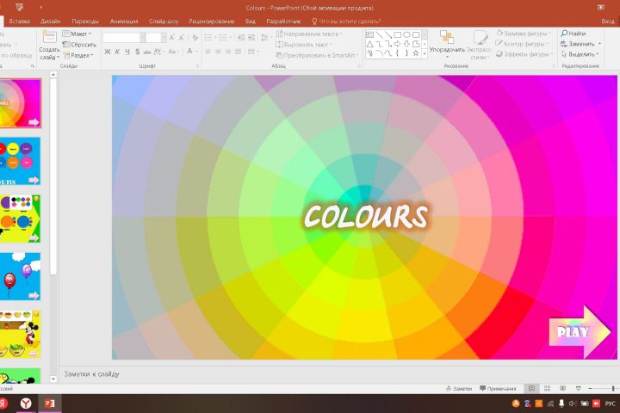The image size is (620, 413).
Task: Switch to the Анимация tab
Action: (124, 20)
